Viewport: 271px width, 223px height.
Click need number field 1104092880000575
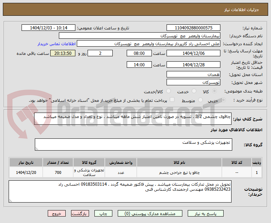pyautogui.click(x=193, y=28)
